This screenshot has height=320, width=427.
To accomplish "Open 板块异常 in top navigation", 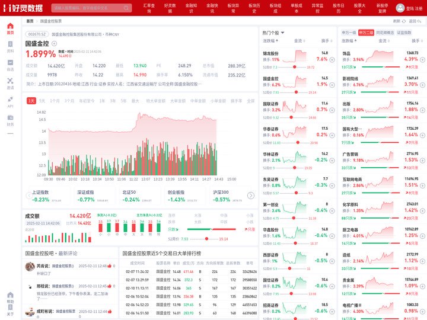I will 233,8.
